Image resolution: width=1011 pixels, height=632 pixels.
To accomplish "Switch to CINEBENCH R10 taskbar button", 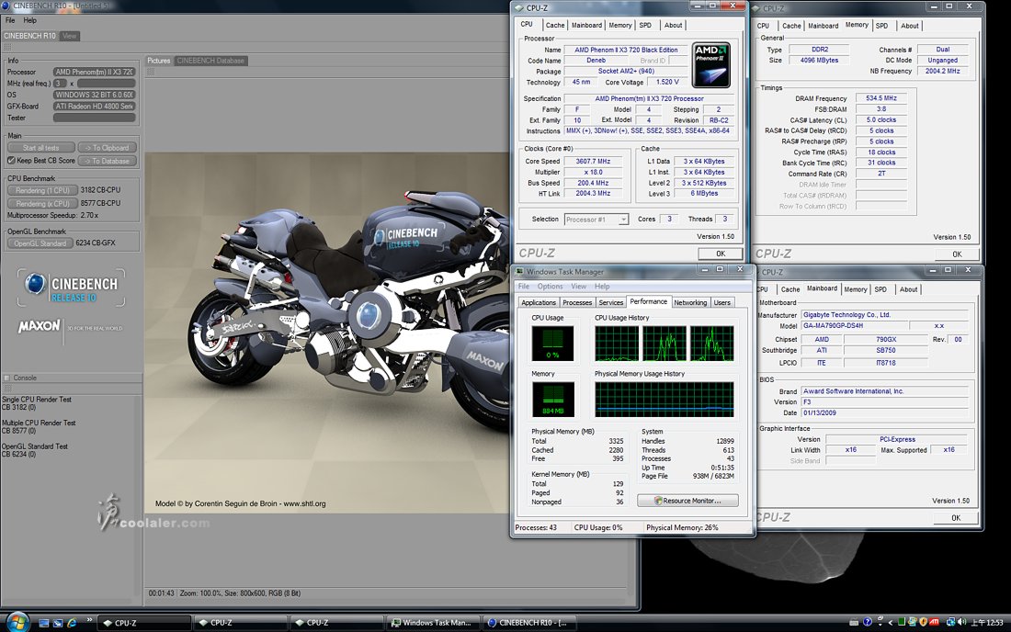I will (x=529, y=623).
